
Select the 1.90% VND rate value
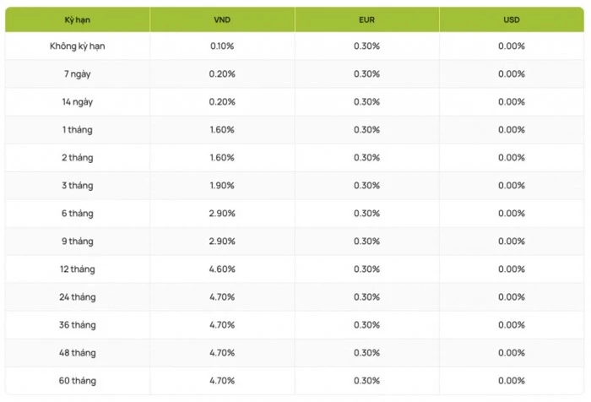[223, 185]
